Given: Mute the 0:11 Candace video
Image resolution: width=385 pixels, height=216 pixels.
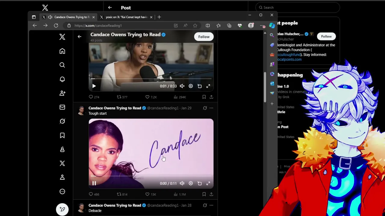Looking at the screenshot, I should [182, 183].
